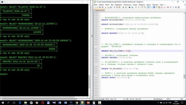186x105 pixels.
Task: Click the Playback macro icon
Action: 173,7
